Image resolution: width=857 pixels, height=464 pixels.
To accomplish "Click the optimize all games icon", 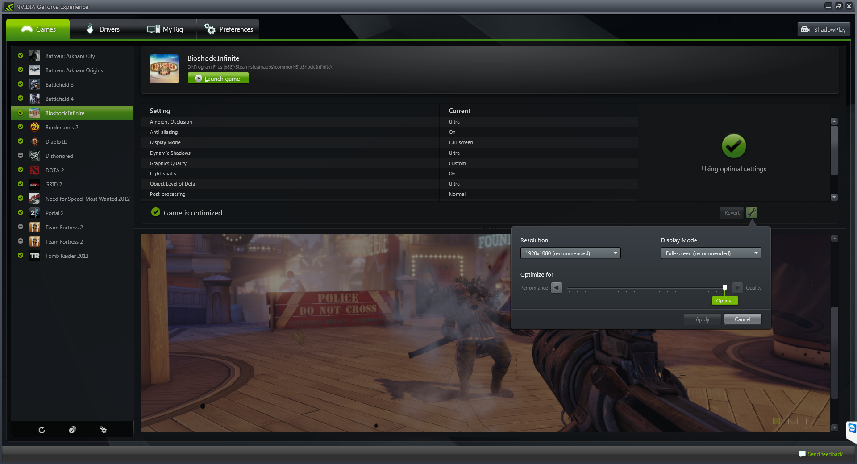I will 72,430.
